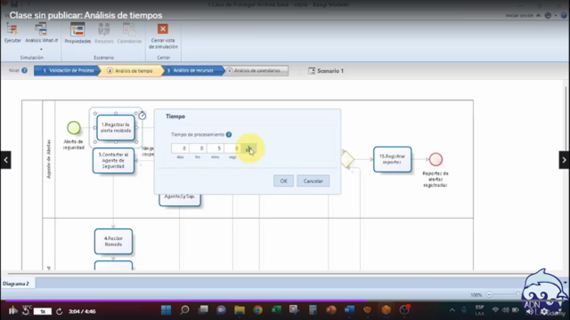Open Propiedades of the scenario
570x320 pixels.
(77, 34)
